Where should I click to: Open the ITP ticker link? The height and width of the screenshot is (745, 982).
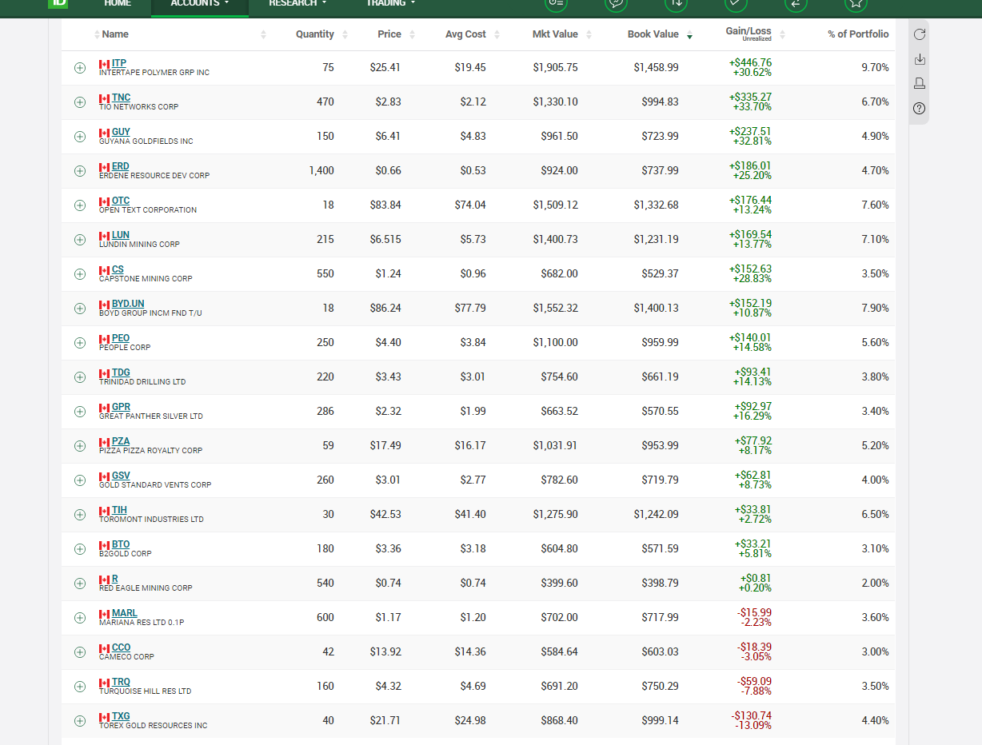point(119,63)
